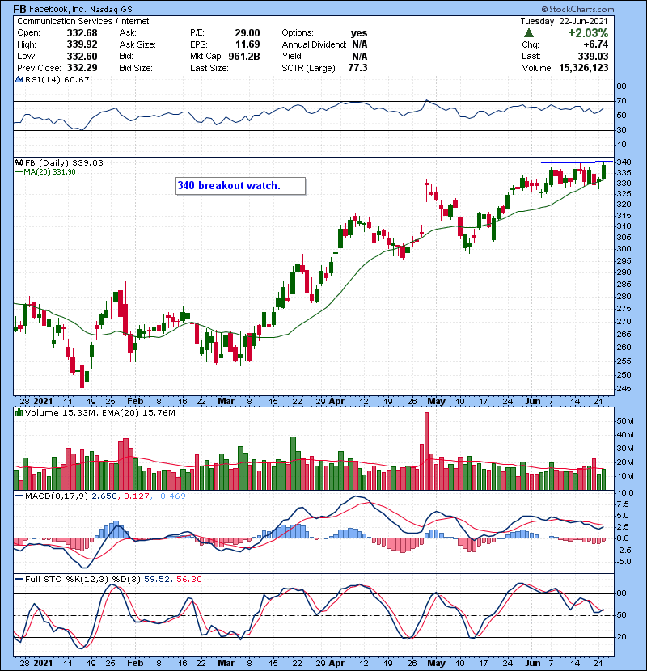This screenshot has width=647, height=671.
Task: Click the Prev Close value 332.29
Action: [x=82, y=68]
